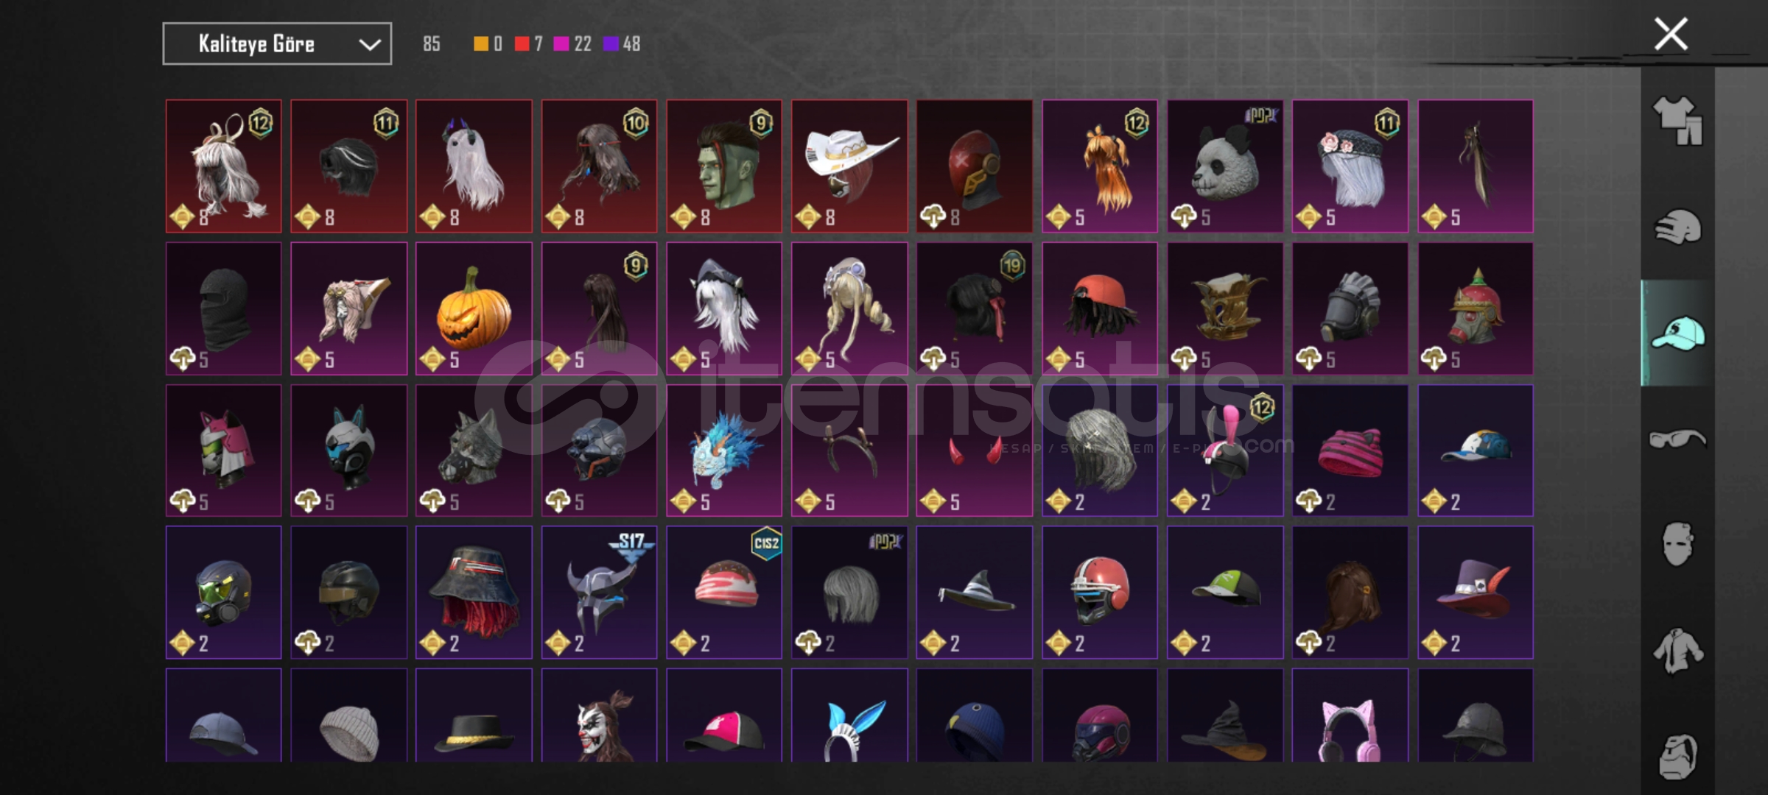Open the face mask category icon
The image size is (1768, 795).
click(x=1677, y=545)
